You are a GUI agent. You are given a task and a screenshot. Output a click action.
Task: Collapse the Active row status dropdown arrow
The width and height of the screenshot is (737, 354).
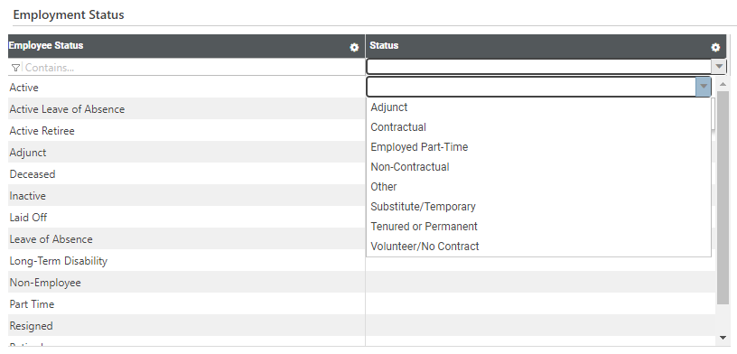tap(704, 87)
